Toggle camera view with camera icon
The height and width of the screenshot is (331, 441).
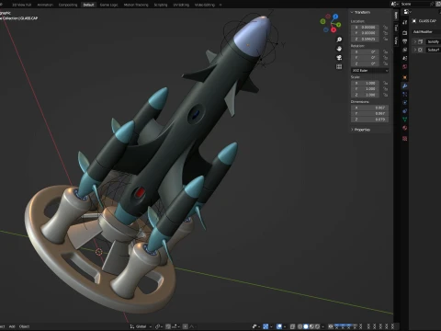339,58
